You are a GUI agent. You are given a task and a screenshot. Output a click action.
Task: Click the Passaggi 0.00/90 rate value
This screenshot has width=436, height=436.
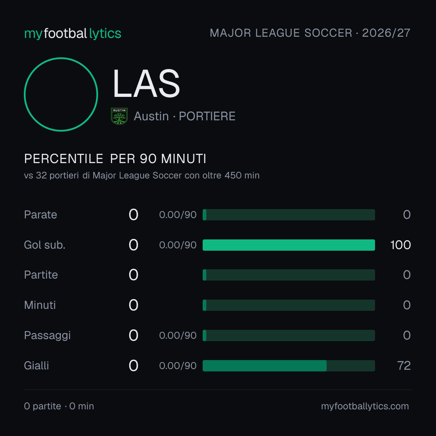pyautogui.click(x=178, y=335)
